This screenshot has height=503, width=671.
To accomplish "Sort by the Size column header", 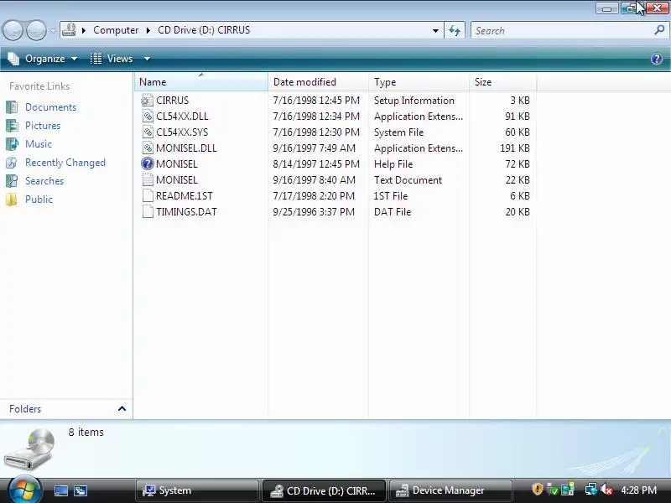I will [502, 81].
